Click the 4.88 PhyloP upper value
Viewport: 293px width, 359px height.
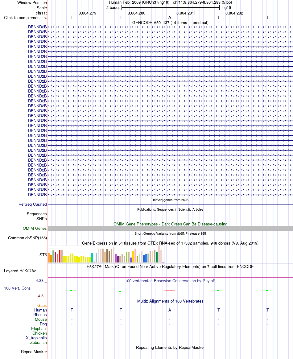tap(39, 280)
